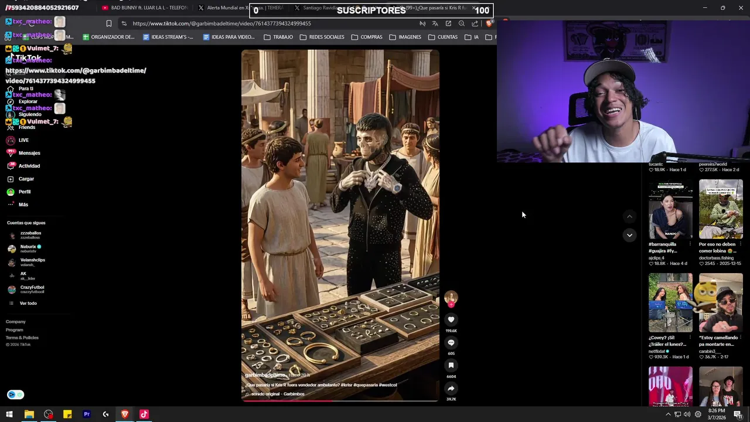
Task: Open Más options in sidebar
Action: pos(18,205)
